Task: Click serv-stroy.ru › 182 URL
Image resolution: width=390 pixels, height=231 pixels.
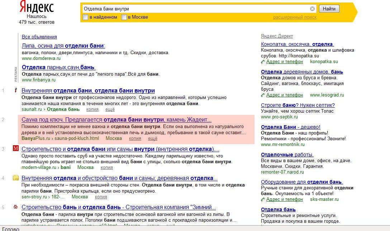Action: point(43,197)
